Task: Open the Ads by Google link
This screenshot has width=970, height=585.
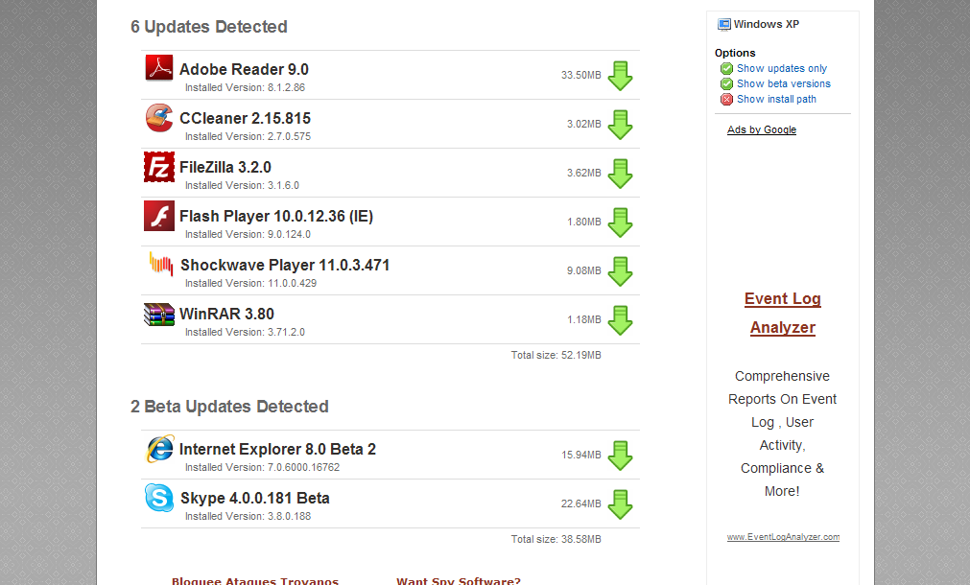Action: pyautogui.click(x=762, y=129)
